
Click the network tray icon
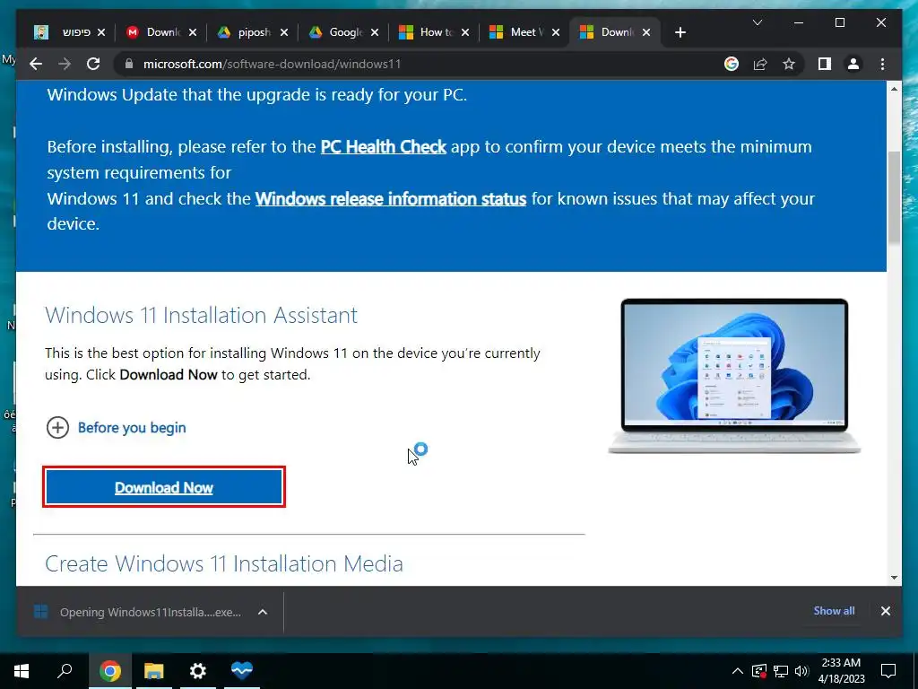coord(781,671)
